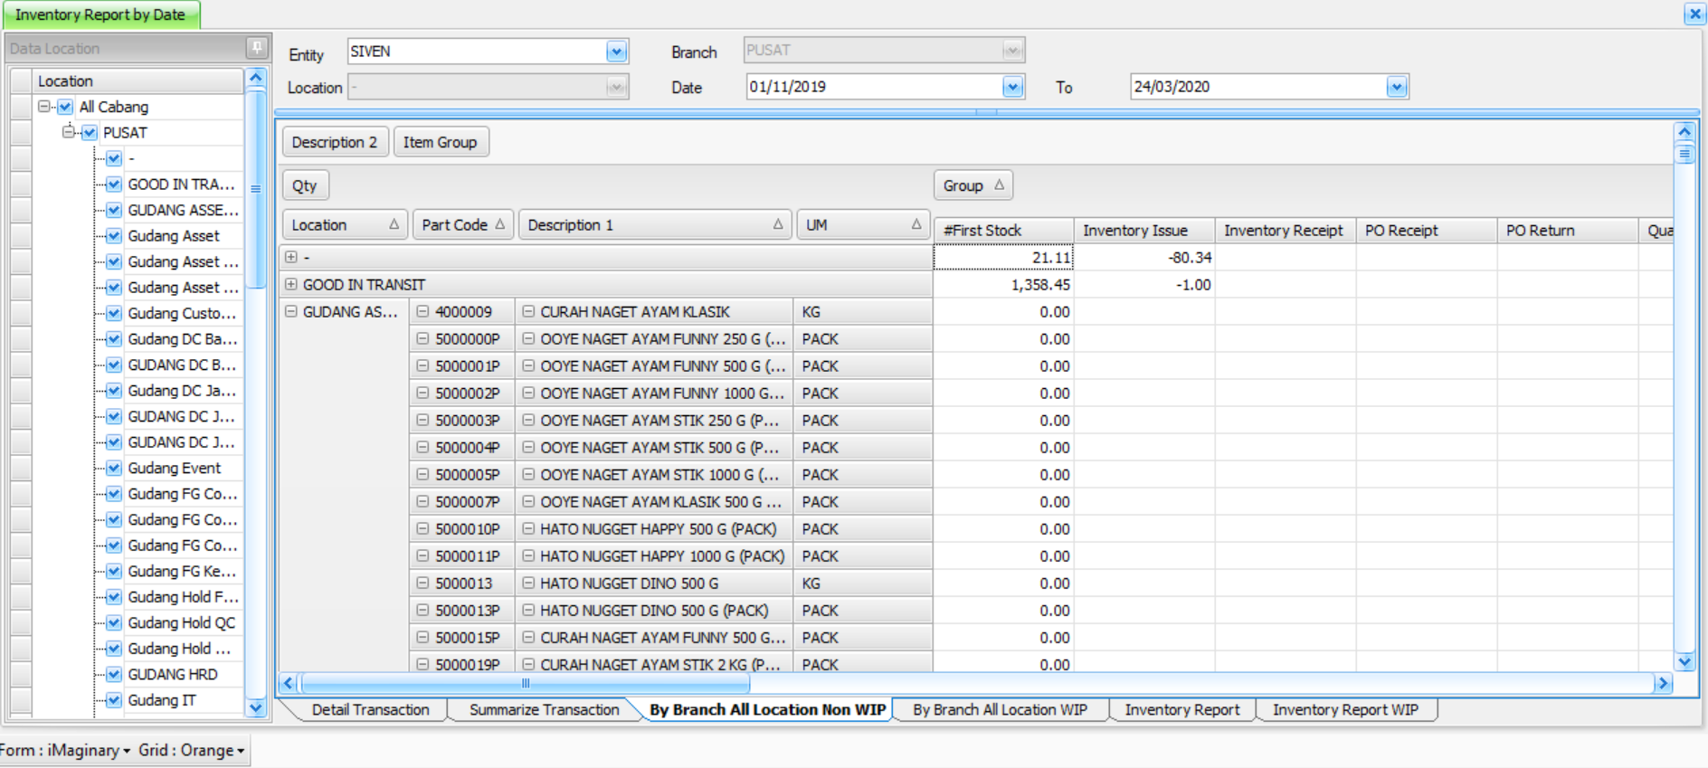Uncheck Gudang Hold QC location
The height and width of the screenshot is (768, 1708).
tap(114, 623)
